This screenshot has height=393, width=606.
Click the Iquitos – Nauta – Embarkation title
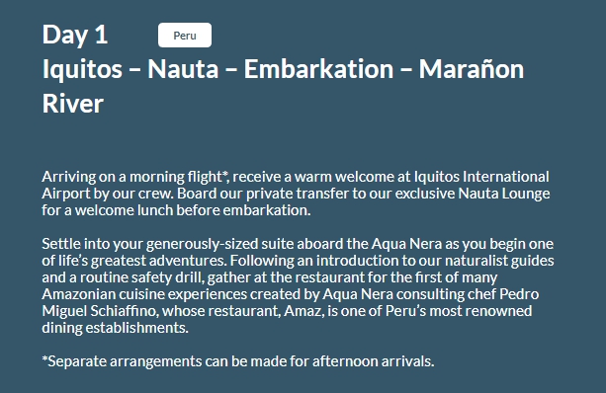[283, 86]
